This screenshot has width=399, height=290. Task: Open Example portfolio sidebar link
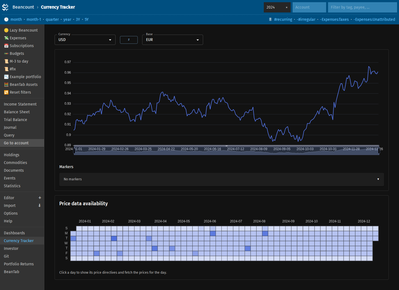[22, 77]
